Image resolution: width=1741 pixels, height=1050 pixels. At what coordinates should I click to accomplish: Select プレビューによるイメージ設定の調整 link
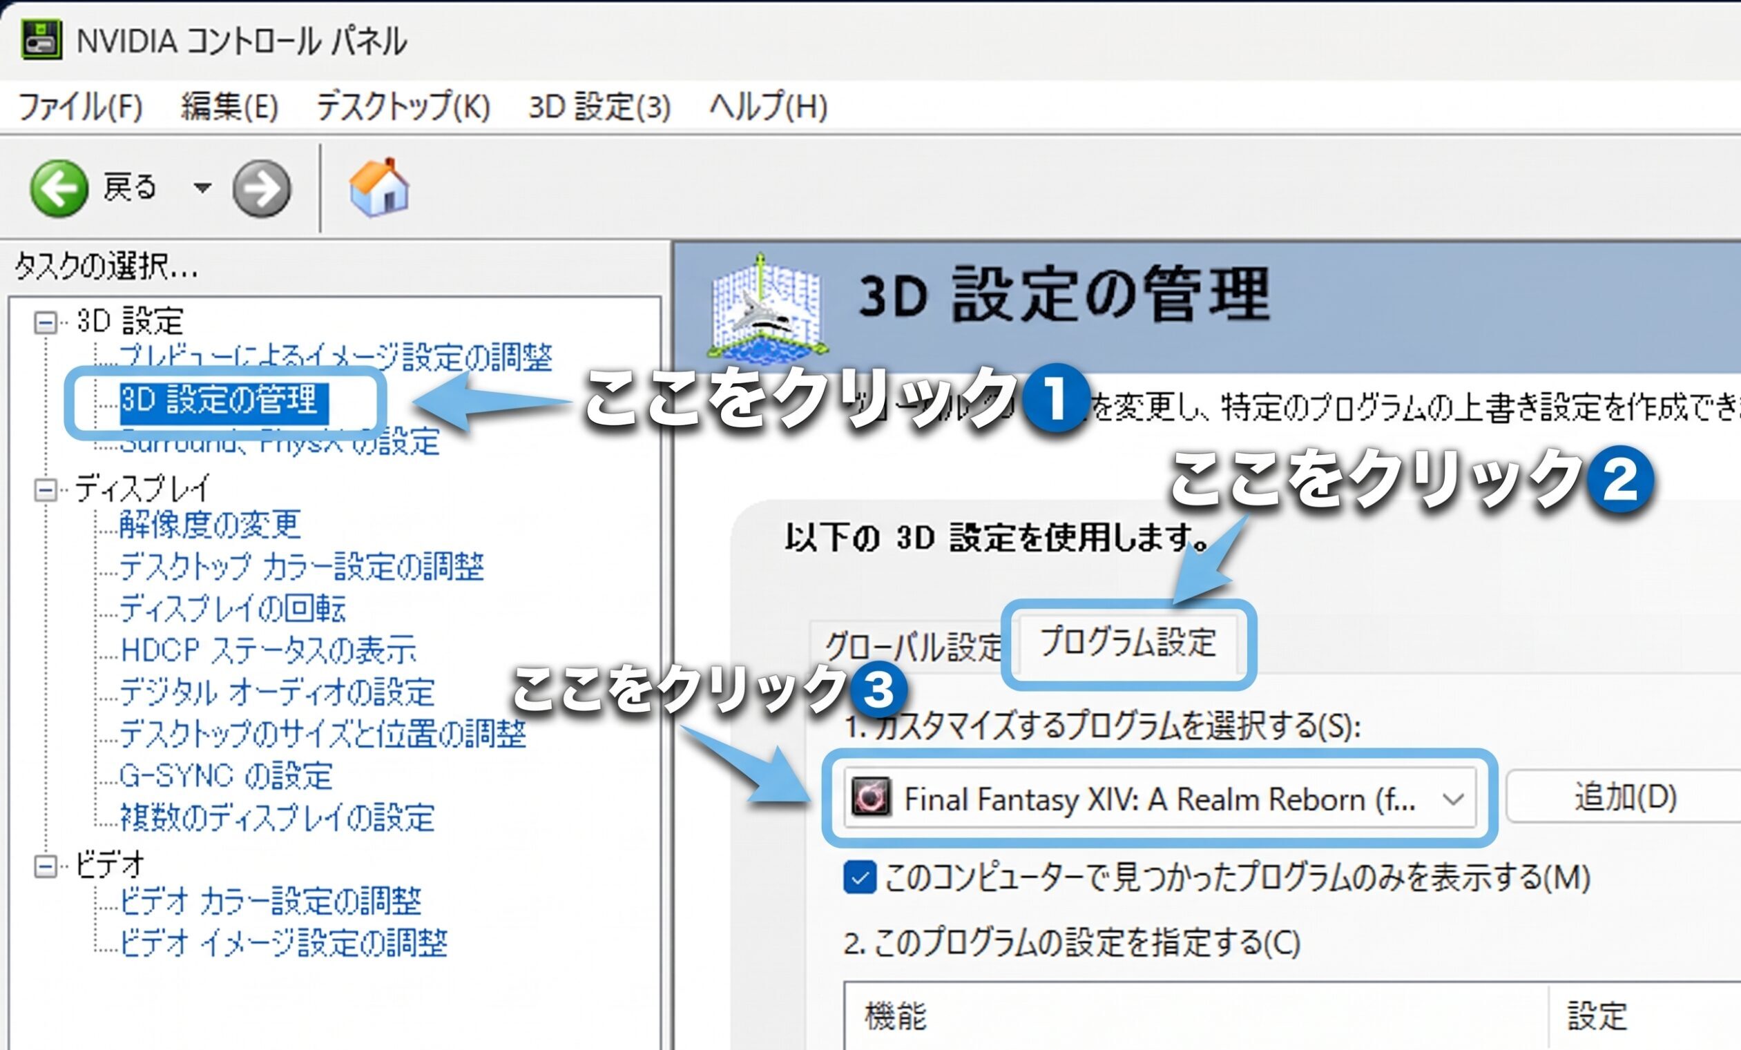336,358
